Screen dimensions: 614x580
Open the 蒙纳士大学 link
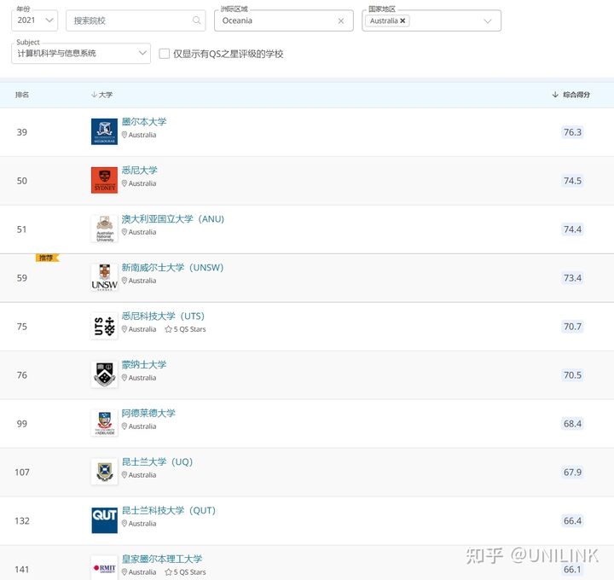pyautogui.click(x=144, y=364)
